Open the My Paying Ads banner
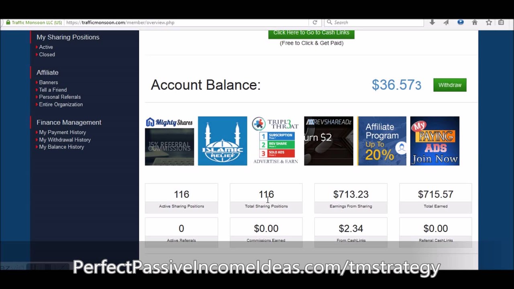The image size is (514, 289). point(435,141)
